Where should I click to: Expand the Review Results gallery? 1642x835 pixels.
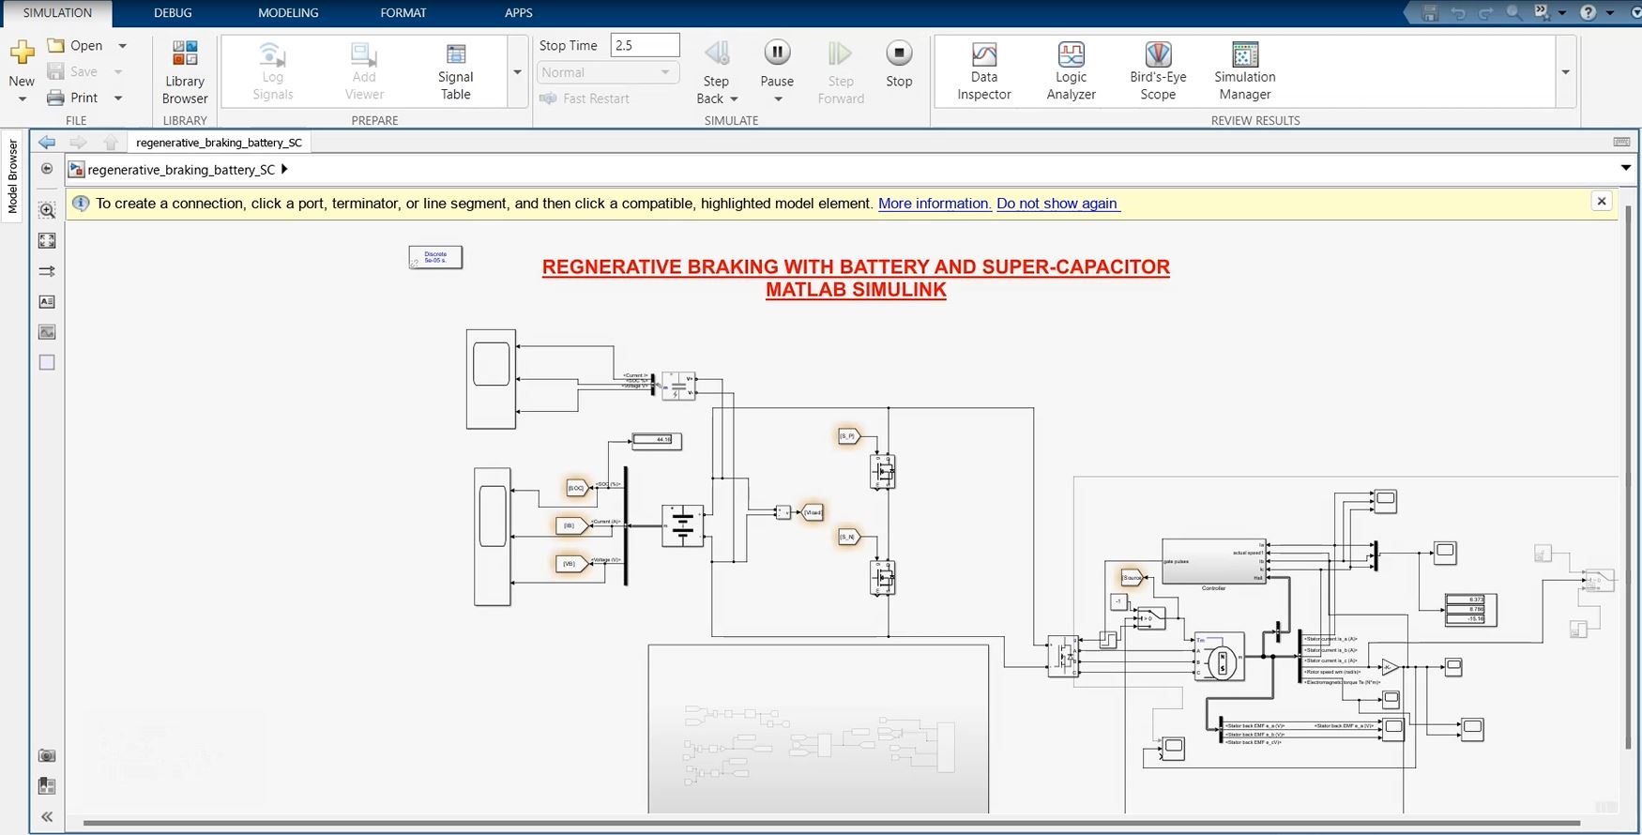(x=1564, y=72)
